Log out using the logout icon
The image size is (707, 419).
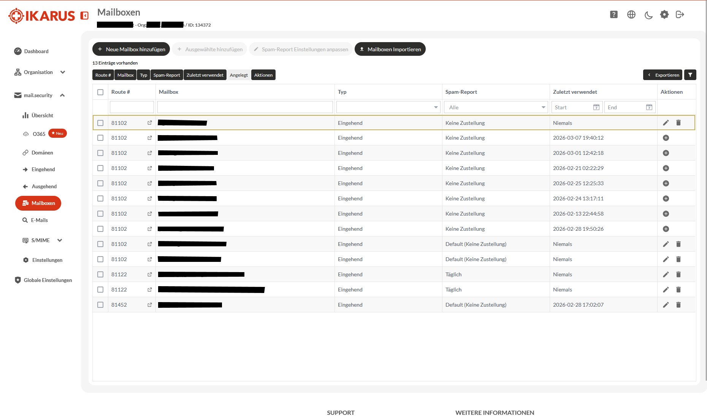pos(680,14)
